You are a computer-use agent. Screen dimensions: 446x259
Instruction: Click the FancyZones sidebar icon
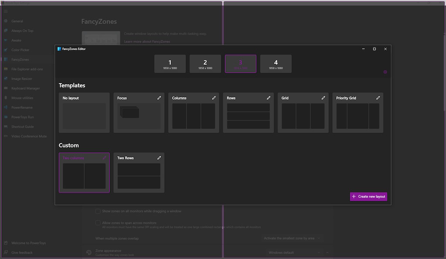[x=6, y=60]
